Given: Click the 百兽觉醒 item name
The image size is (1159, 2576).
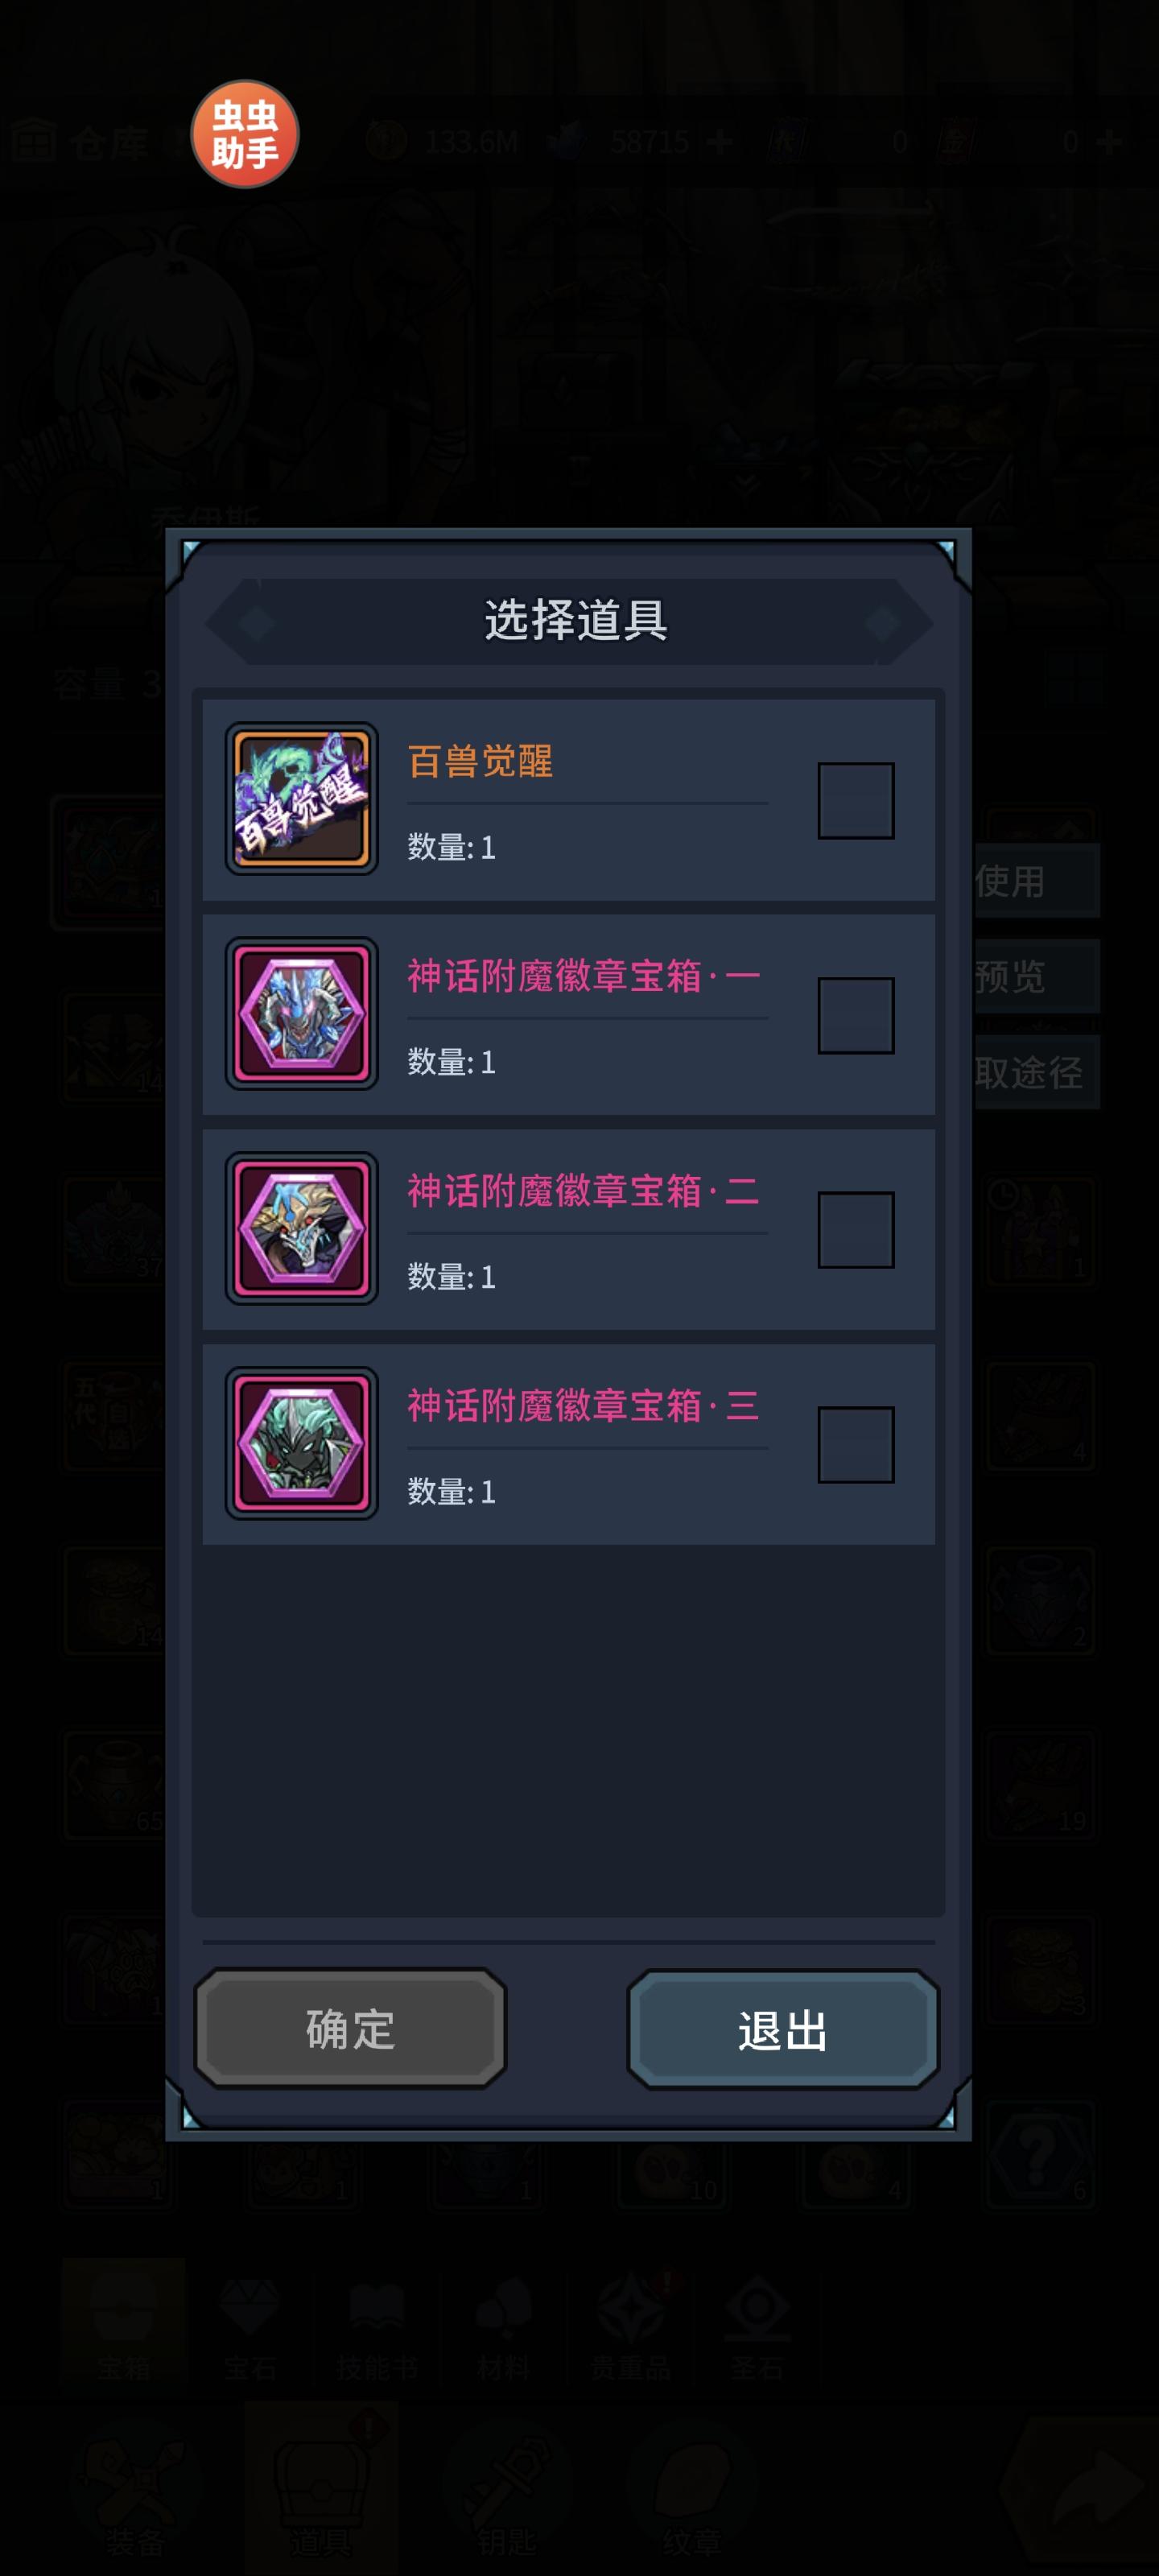Looking at the screenshot, I should [481, 761].
